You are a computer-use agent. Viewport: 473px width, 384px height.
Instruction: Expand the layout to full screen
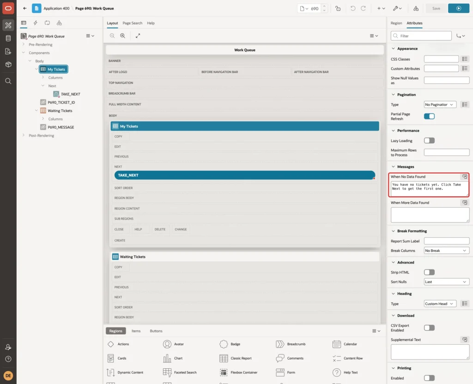[138, 36]
